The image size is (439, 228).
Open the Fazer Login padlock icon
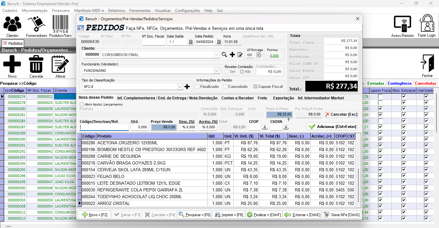(427, 23)
